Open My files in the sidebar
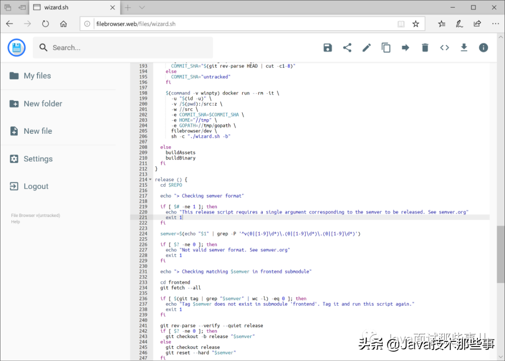This screenshot has height=361, width=505. 37,76
